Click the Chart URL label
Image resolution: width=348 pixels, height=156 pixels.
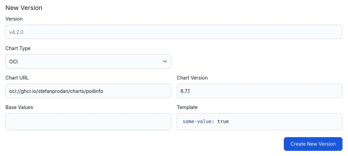17,78
